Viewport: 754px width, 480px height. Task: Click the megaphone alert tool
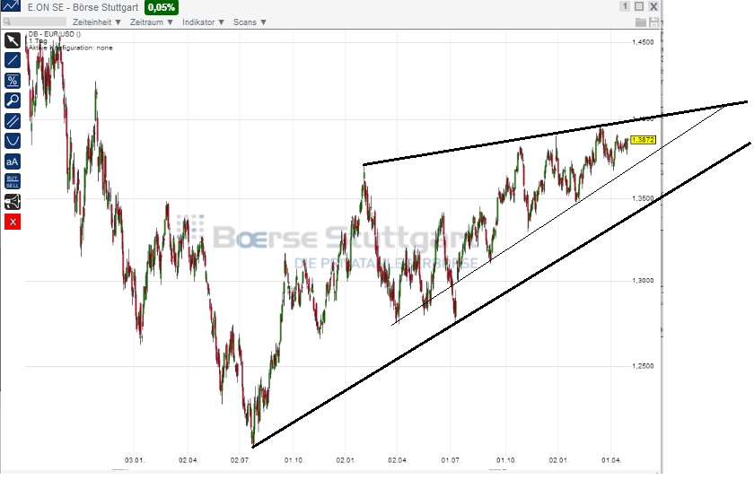13,202
